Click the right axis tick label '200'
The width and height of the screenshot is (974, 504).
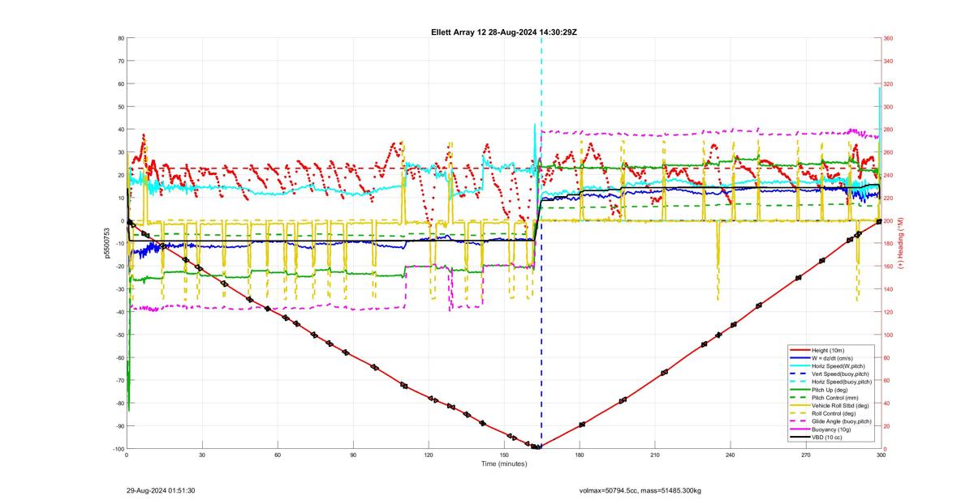889,220
